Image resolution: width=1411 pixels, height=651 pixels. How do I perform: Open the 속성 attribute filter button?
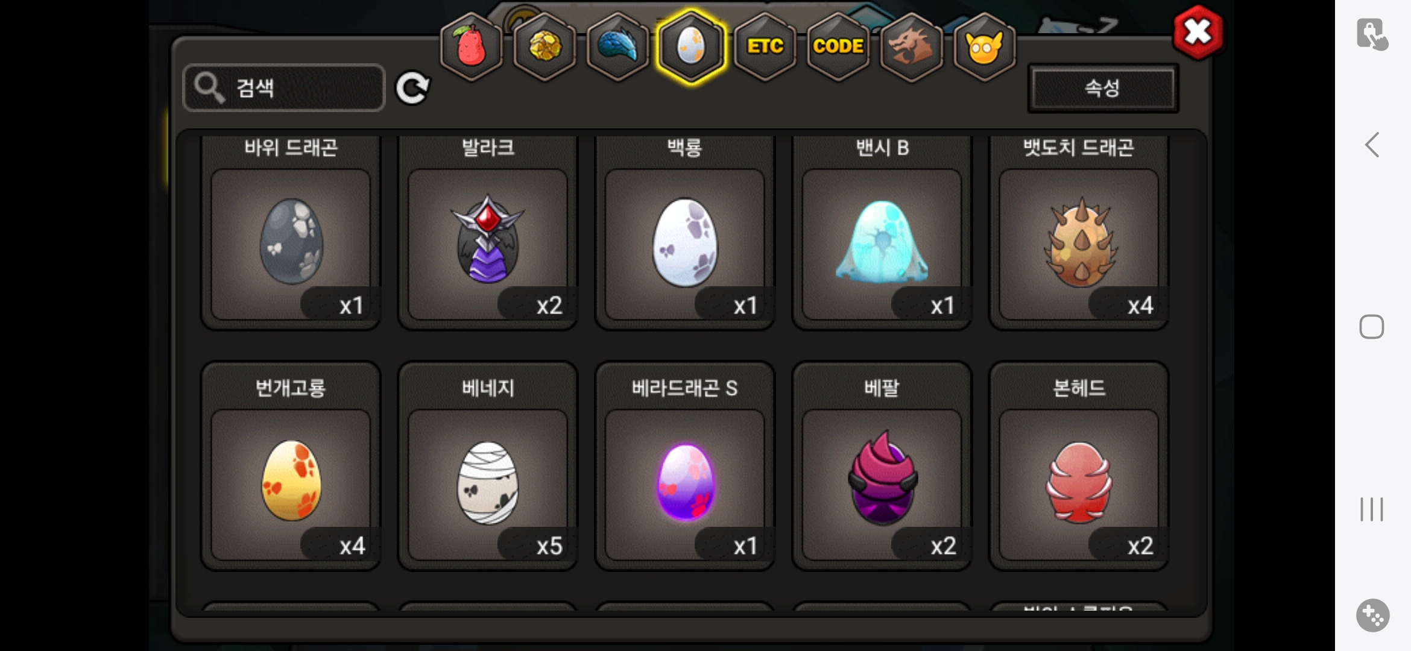1103,89
